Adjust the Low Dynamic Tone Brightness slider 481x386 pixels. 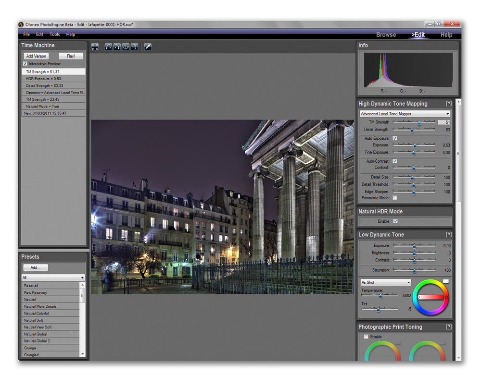click(415, 253)
